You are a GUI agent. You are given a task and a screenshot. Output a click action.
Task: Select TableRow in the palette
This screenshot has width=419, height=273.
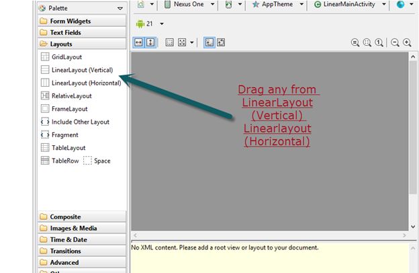pos(60,161)
